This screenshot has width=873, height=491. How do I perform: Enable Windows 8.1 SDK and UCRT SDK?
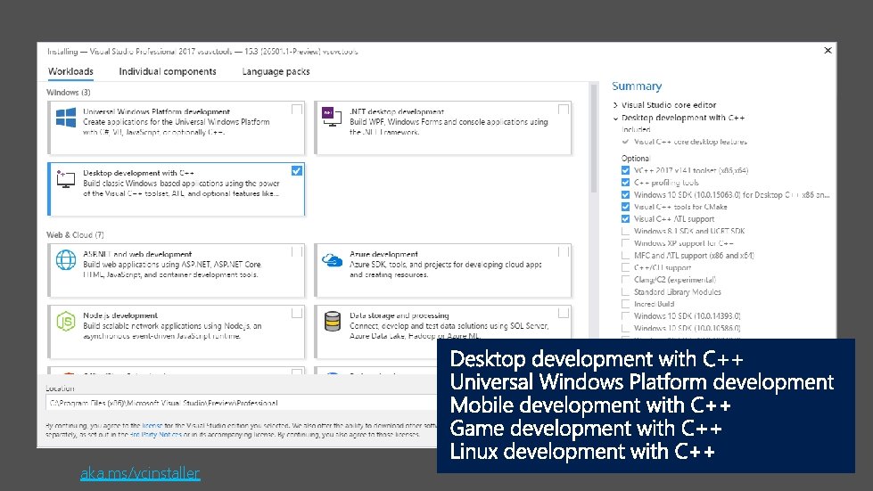(625, 231)
